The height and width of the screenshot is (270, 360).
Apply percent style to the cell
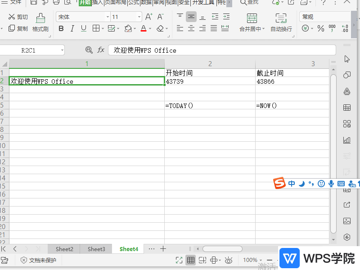point(320,29)
